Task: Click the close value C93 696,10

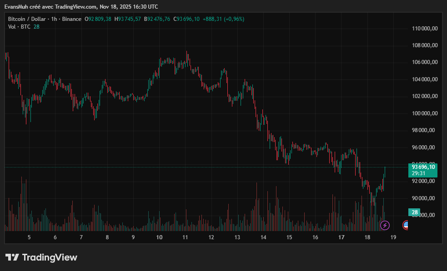Action: point(186,19)
